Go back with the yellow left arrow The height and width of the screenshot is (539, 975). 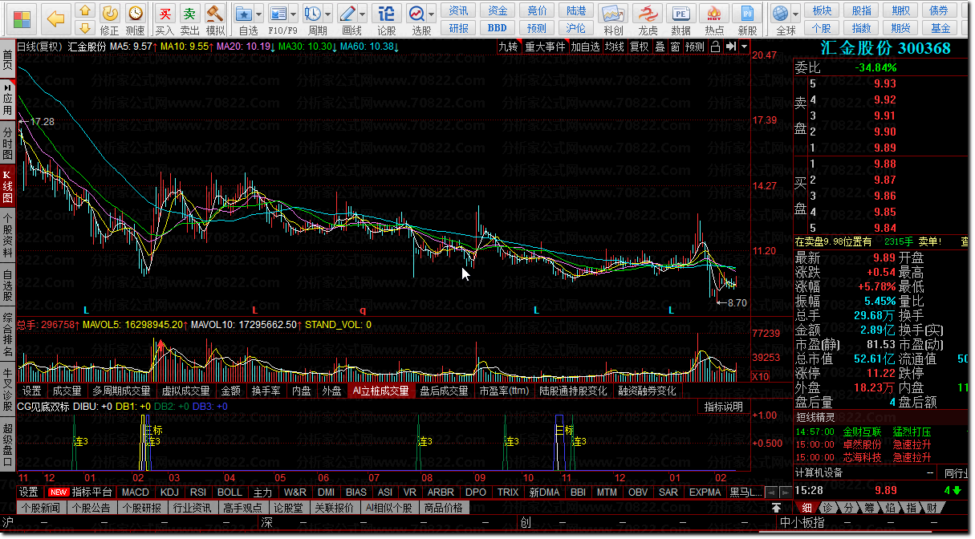[55, 18]
